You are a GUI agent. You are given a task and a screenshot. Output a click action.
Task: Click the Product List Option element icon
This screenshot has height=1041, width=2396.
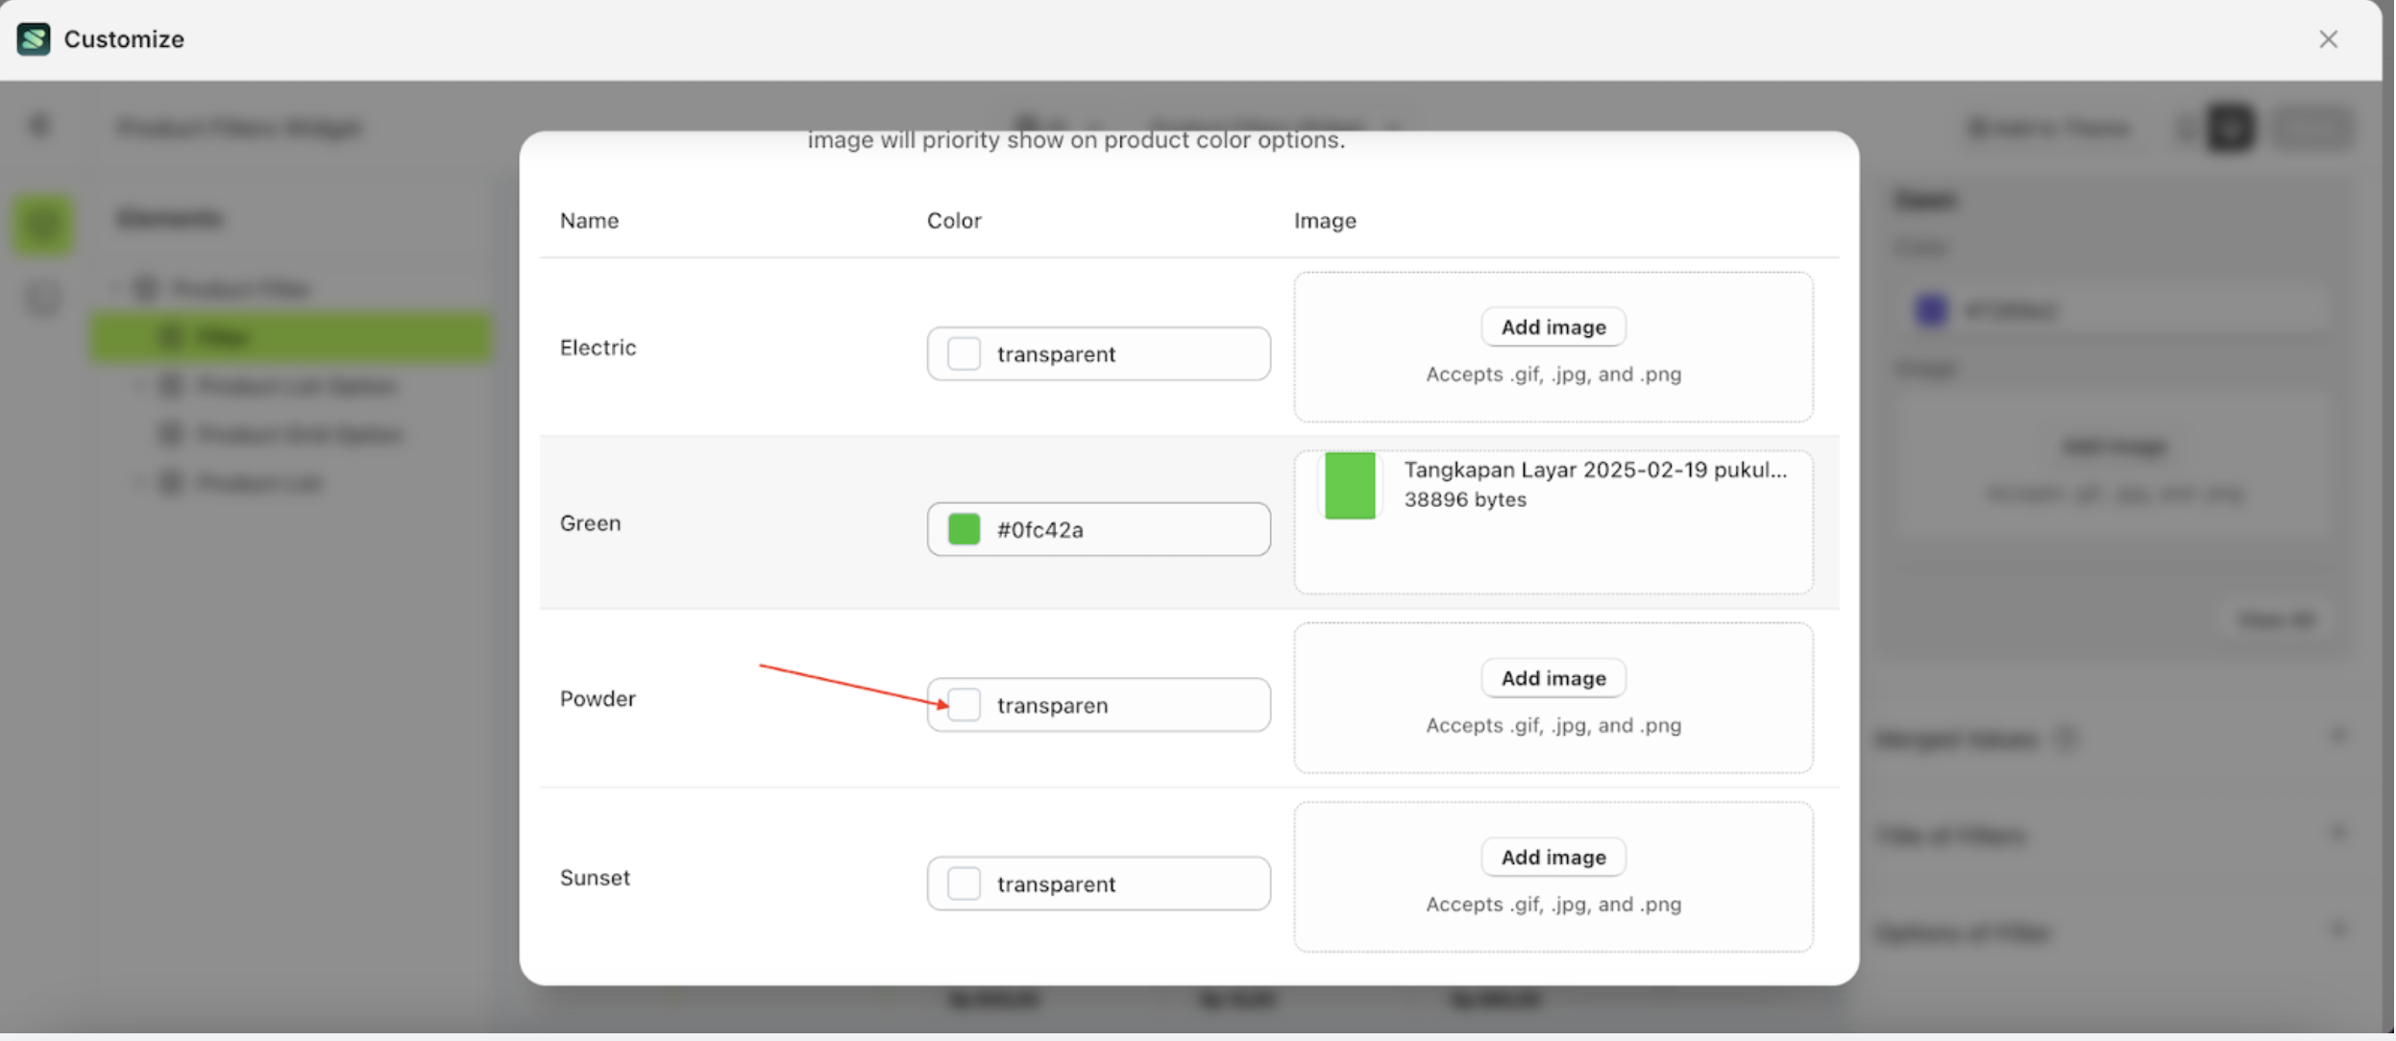(171, 385)
